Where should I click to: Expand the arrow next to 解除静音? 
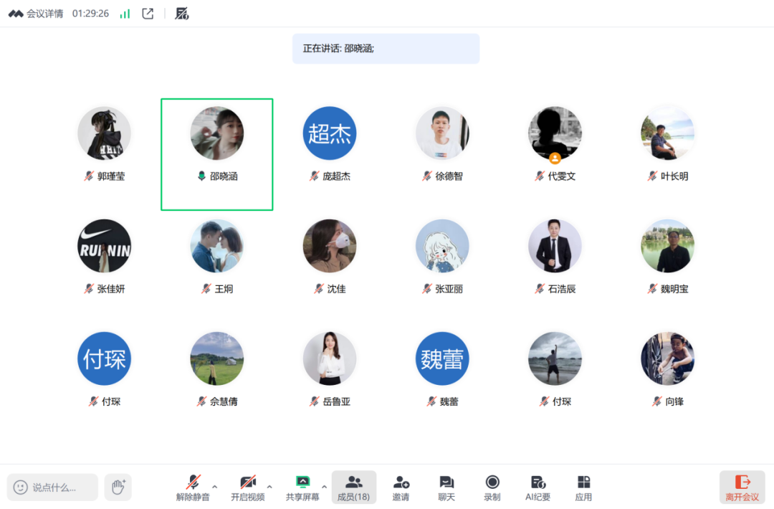point(215,487)
